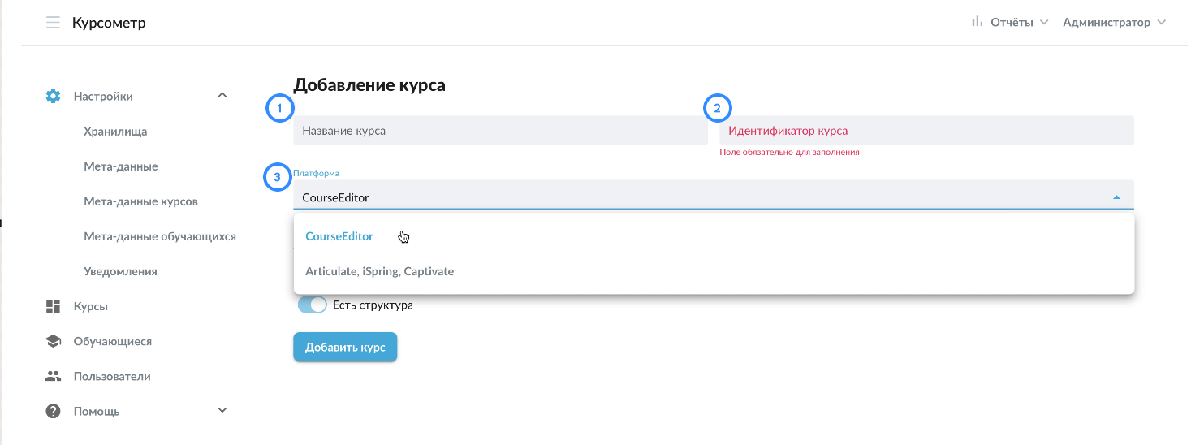Viewport: 1204px width, 445px height.
Task: Open the Администратор dropdown
Action: click(x=1114, y=22)
